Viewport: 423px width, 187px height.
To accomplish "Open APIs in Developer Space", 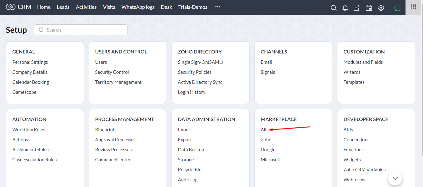I will pos(348,130).
